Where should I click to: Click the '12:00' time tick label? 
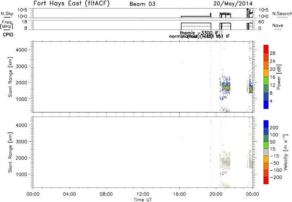coord(143,194)
